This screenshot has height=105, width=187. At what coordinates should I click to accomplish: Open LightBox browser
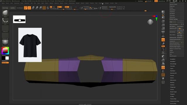13,8
